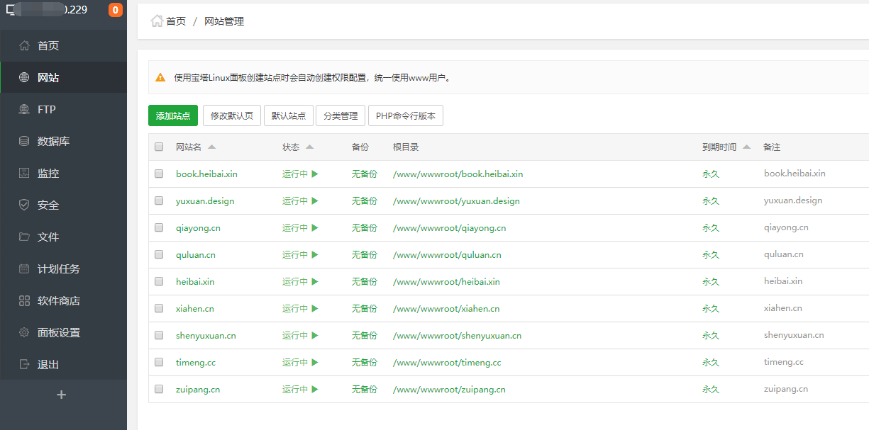
Task: Open the 计划任务 sidebar menu item
Action: click(63, 269)
